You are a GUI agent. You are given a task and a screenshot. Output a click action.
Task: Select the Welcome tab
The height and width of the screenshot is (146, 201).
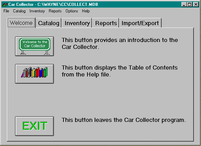pyautogui.click(x=21, y=23)
